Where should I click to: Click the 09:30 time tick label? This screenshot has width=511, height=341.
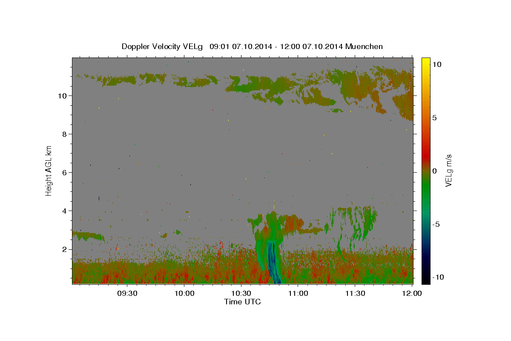point(127,293)
